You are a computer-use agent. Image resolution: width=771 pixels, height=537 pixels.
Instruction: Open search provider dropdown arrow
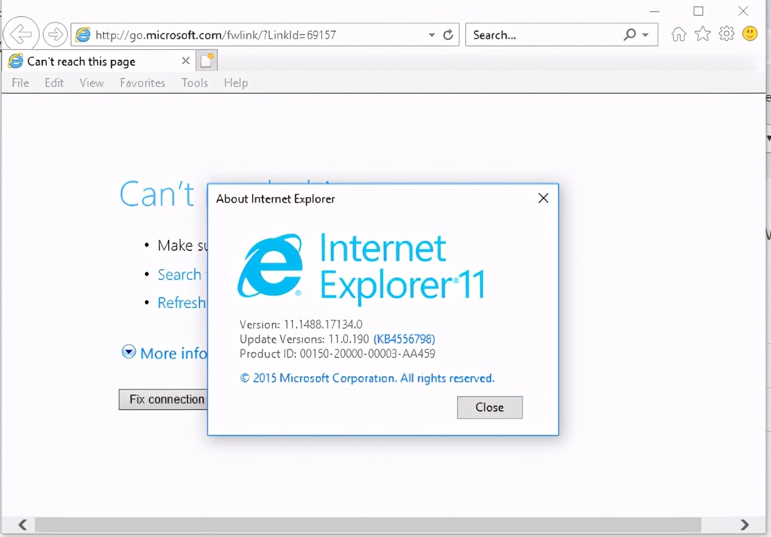point(646,35)
